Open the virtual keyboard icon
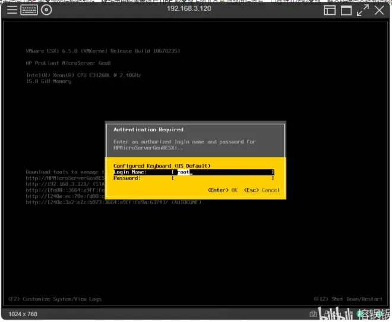The height and width of the screenshot is (322, 392). [29, 10]
